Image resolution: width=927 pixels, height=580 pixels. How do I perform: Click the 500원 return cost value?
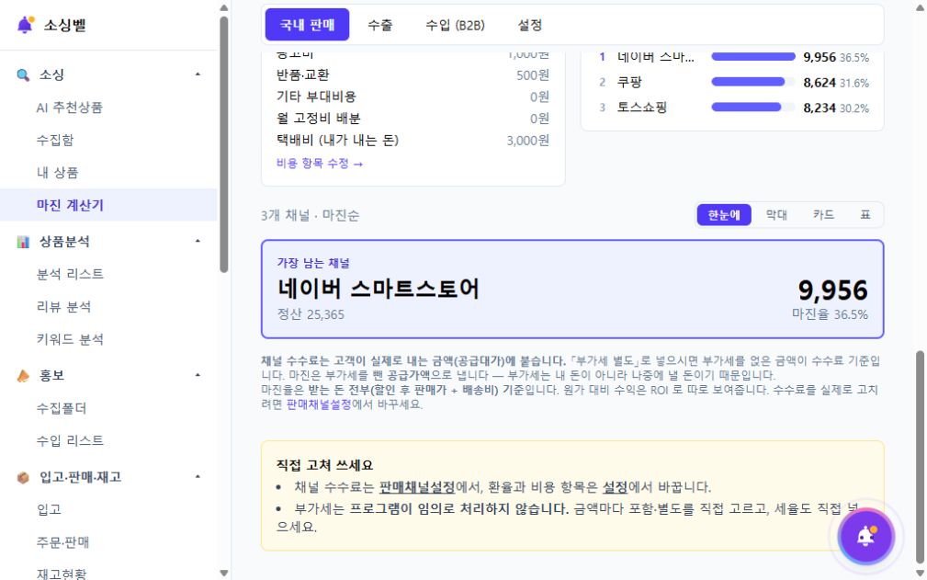[x=533, y=75]
